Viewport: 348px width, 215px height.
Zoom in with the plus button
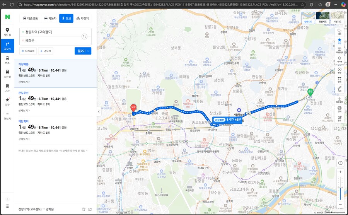point(340,172)
